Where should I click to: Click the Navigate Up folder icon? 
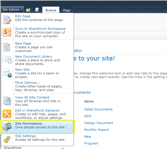[29, 10]
